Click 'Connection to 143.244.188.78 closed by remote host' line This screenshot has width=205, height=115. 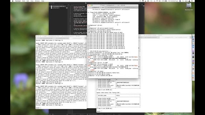[x=103, y=73]
